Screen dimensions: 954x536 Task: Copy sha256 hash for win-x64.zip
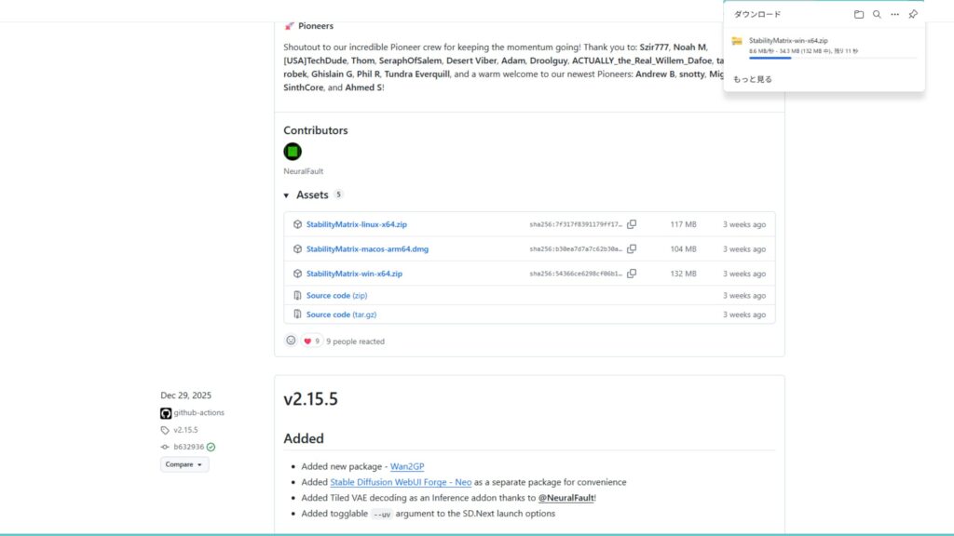tap(632, 274)
